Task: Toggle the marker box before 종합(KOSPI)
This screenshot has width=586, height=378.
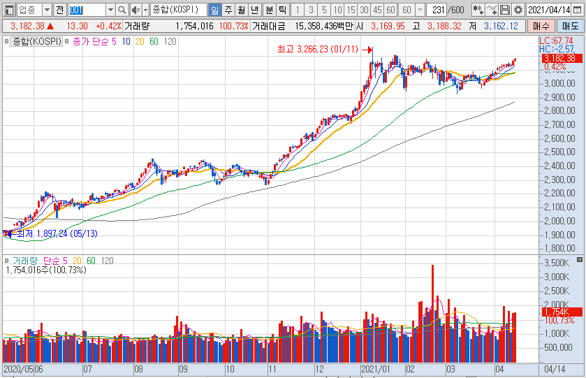Action: point(6,41)
